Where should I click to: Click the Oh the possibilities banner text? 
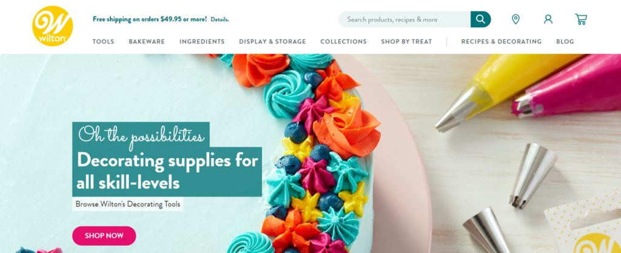click(141, 136)
